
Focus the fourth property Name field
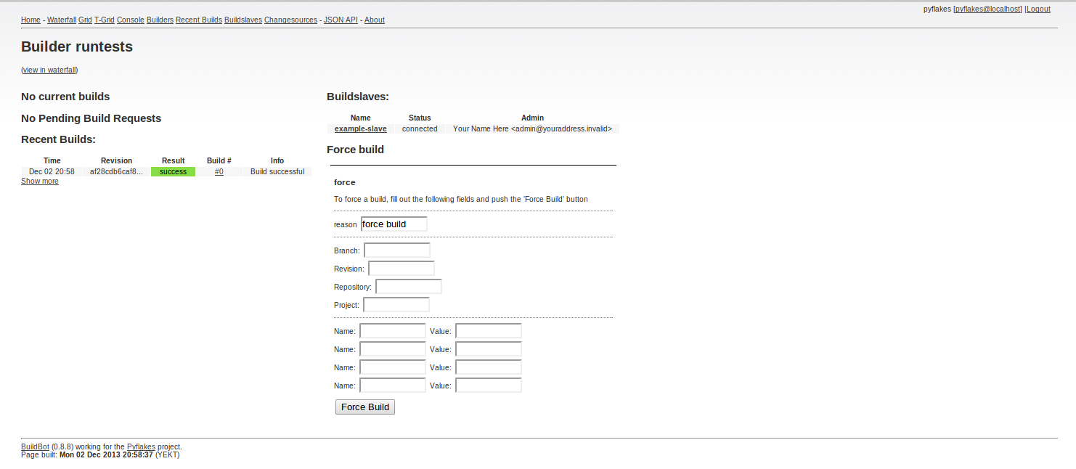point(393,386)
